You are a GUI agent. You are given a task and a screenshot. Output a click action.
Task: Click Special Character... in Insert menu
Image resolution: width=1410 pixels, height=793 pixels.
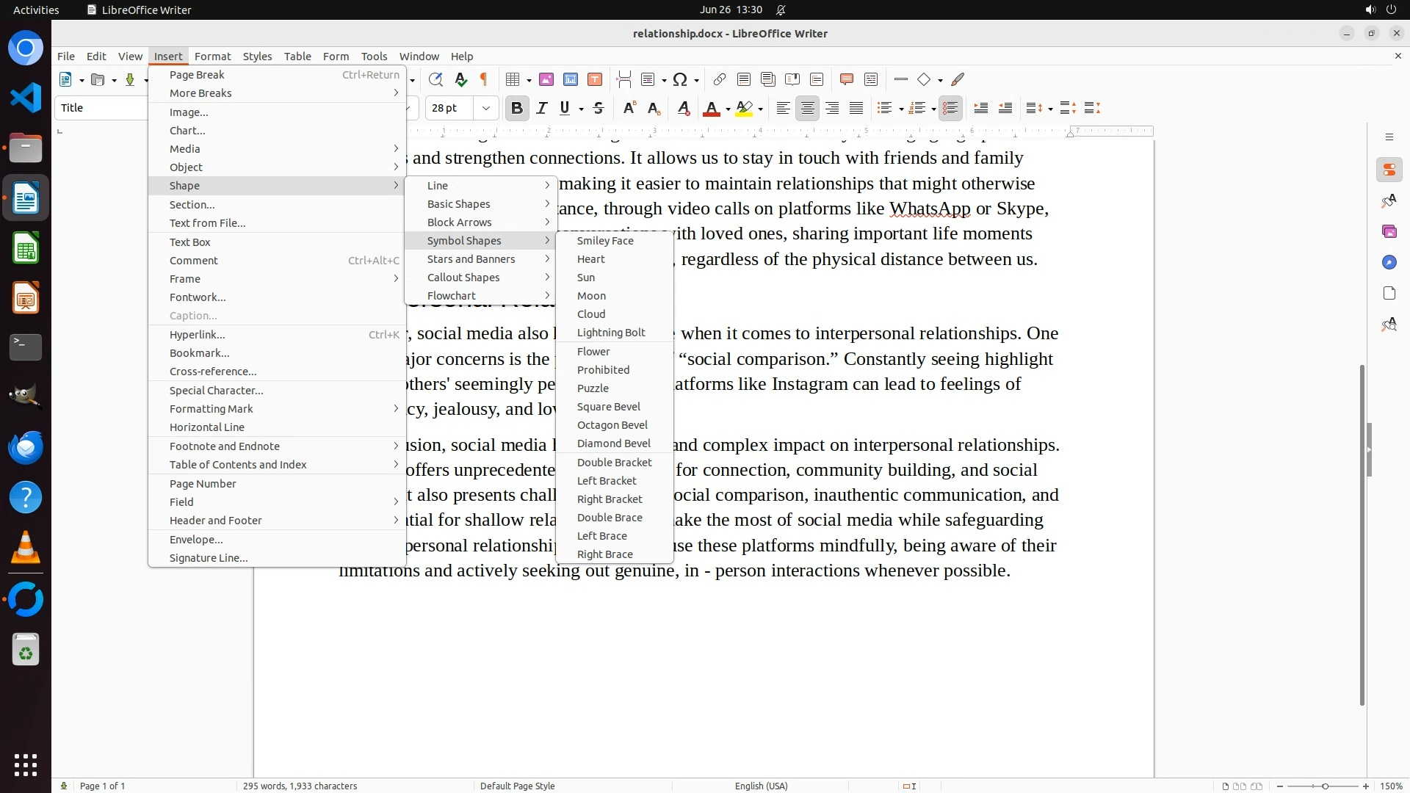[x=216, y=391]
